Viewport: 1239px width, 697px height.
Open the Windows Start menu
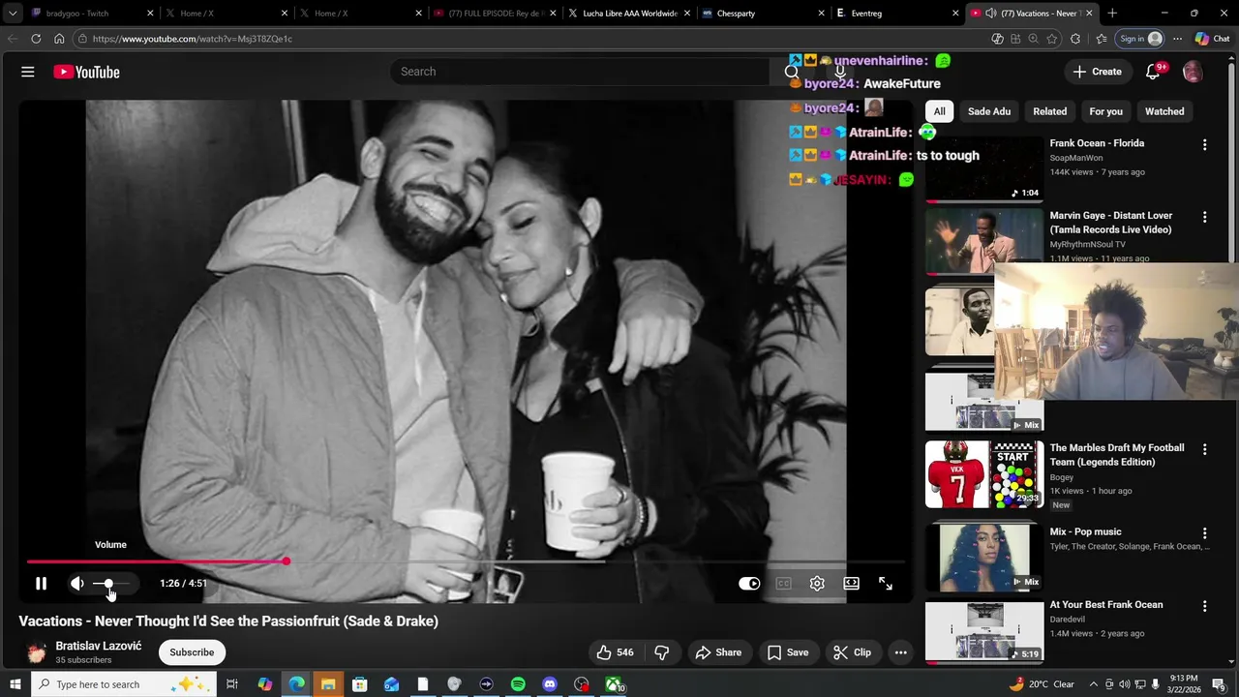coord(15,684)
